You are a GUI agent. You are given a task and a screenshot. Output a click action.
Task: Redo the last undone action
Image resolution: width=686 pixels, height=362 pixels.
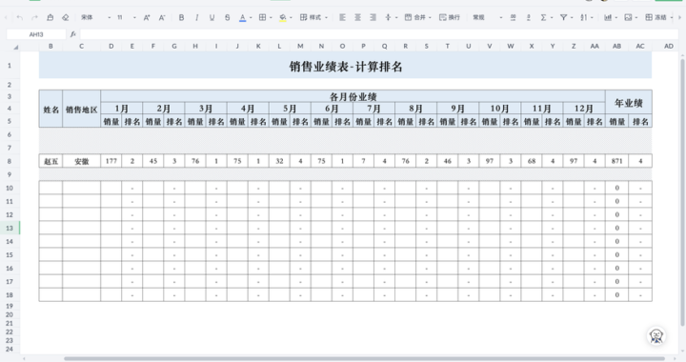pyautogui.click(x=34, y=17)
